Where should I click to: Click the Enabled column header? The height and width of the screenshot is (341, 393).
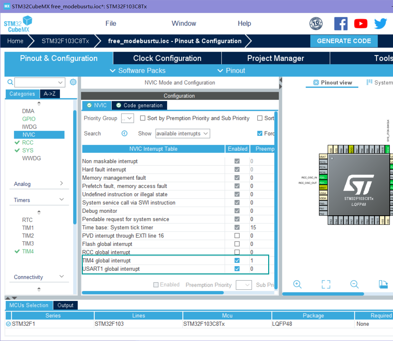tap(237, 149)
